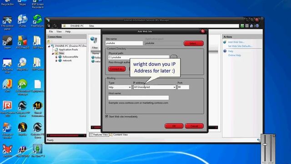Select Application Pools in Connections tree
The image size is (291, 164).
point(68,50)
